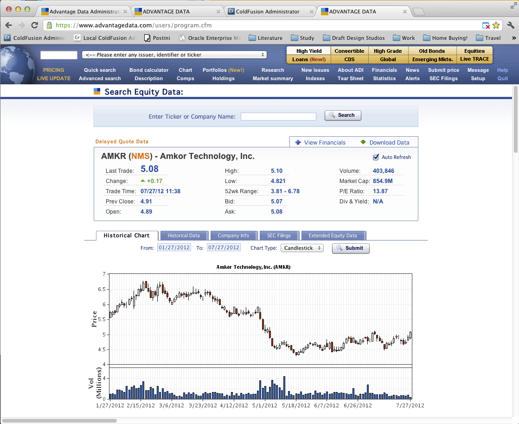Click the Quick search menu link
Viewport: 519px width, 424px height.
point(100,70)
